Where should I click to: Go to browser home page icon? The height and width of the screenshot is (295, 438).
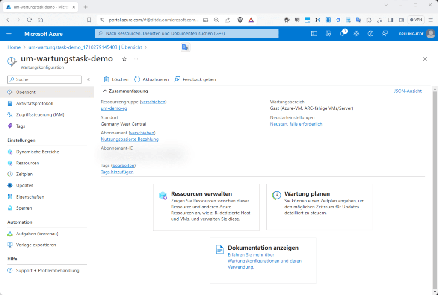[x=41, y=20]
